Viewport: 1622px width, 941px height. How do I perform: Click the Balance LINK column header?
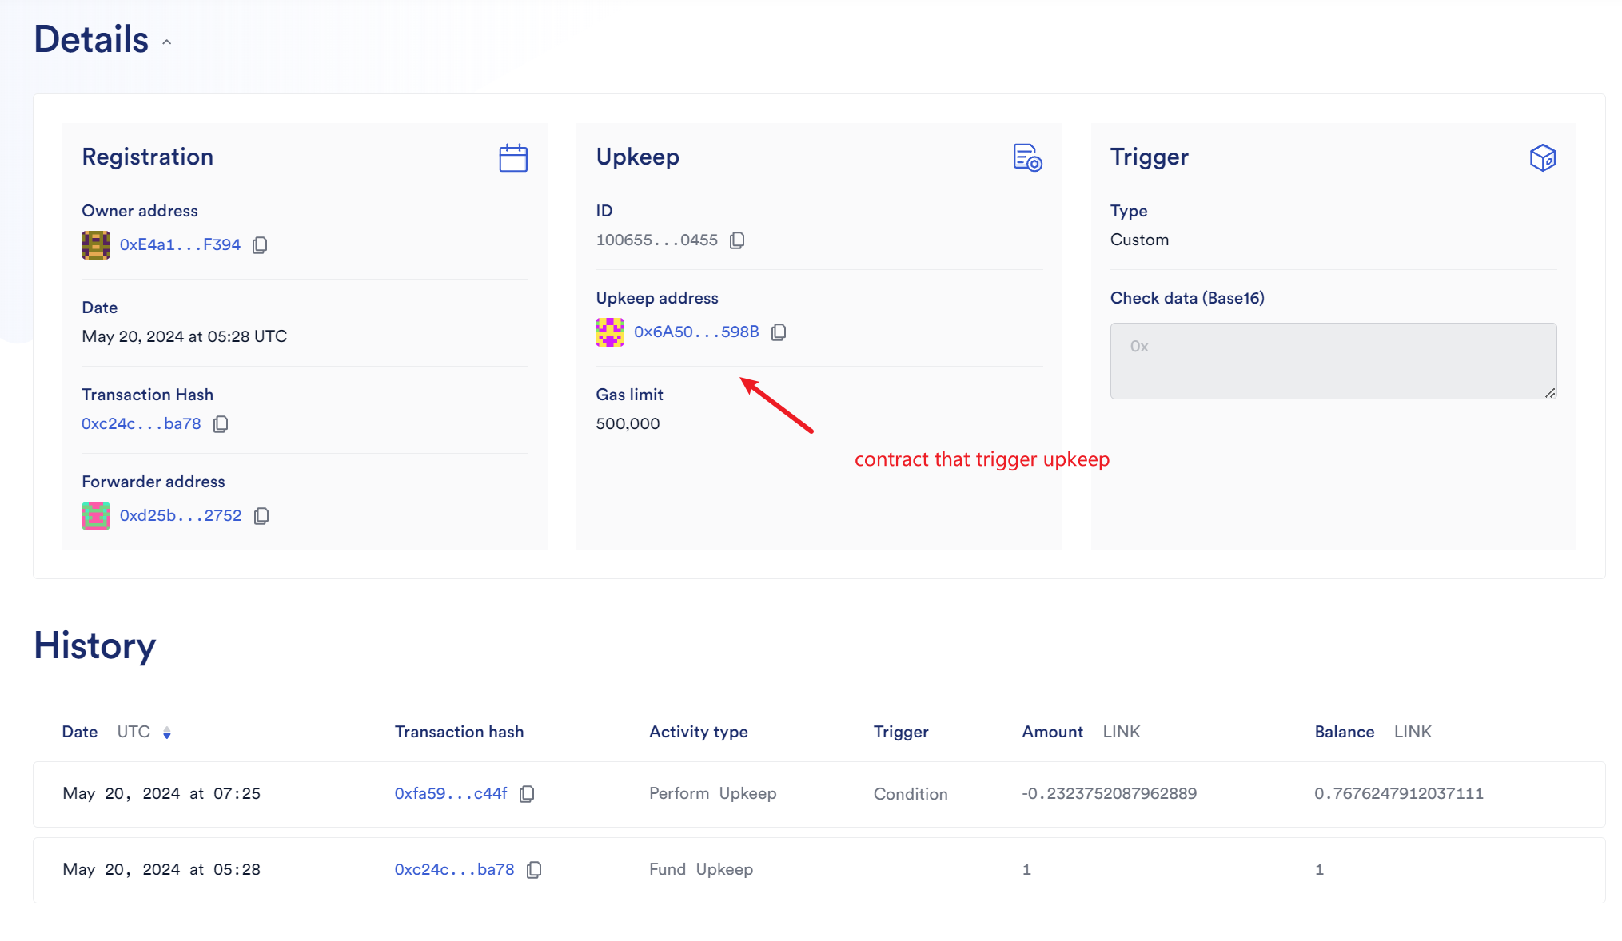coord(1373,733)
